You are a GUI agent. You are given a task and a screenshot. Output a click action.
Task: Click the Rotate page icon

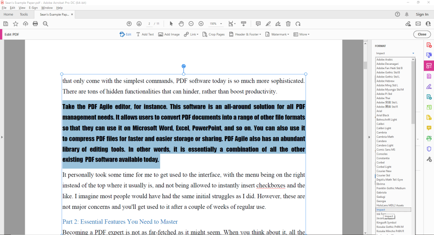[x=298, y=24]
